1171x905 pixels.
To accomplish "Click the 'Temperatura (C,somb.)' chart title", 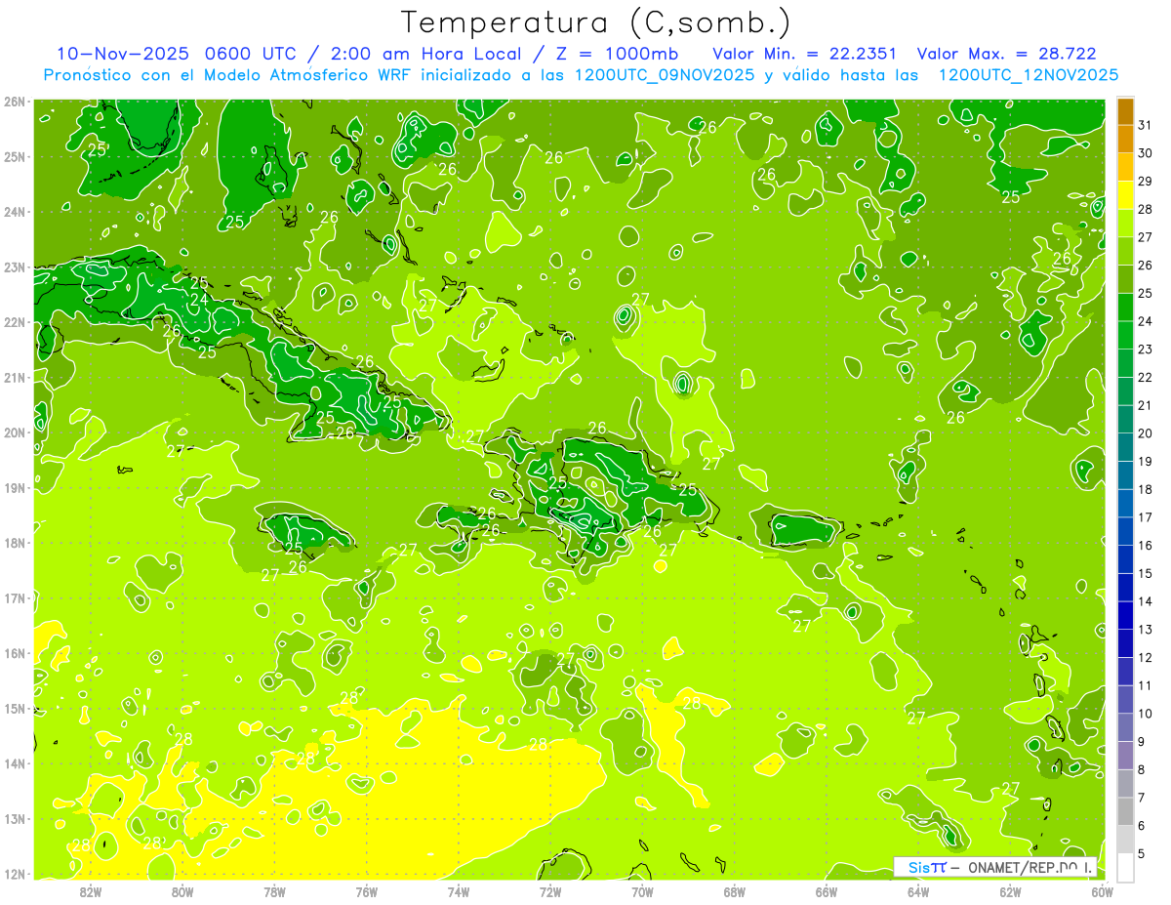I will 596,22.
